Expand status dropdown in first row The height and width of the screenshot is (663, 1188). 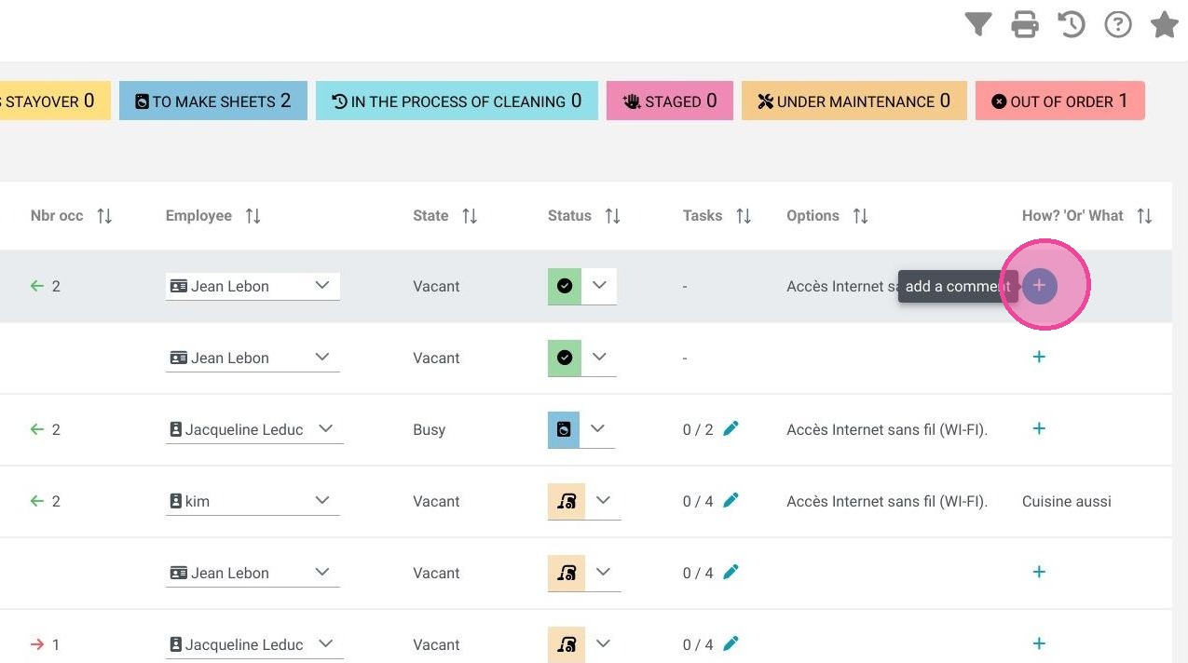pyautogui.click(x=599, y=286)
